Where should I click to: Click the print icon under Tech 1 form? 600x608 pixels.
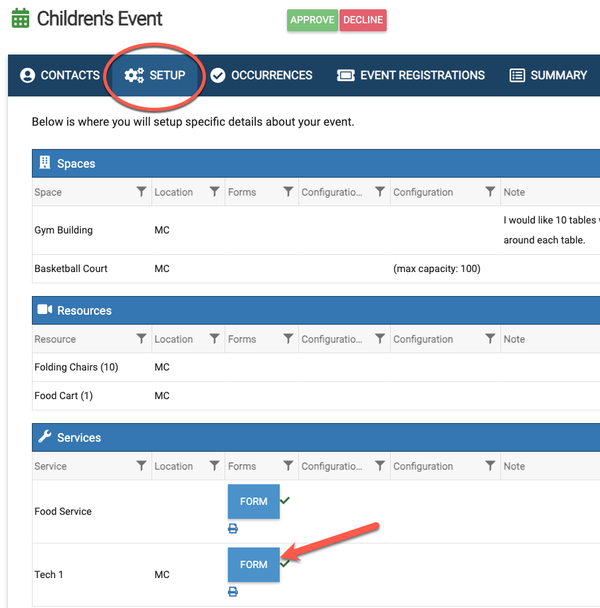click(x=233, y=591)
